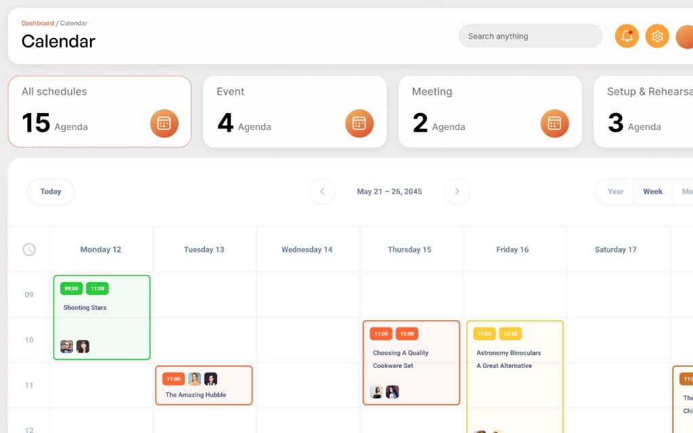The height and width of the screenshot is (433, 693).
Task: Select the Setup & Rehearsal agenda card
Action: coord(644,112)
